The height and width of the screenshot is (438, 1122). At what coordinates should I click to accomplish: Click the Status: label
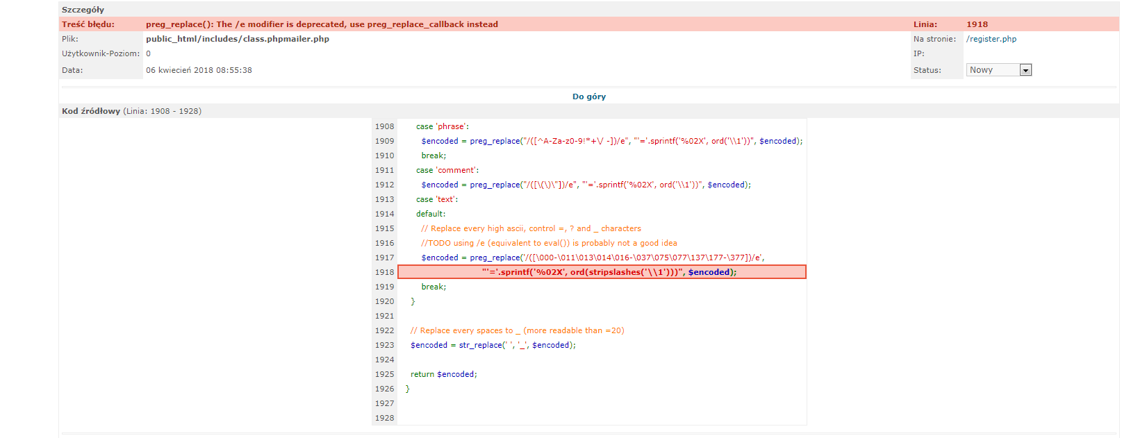(927, 70)
